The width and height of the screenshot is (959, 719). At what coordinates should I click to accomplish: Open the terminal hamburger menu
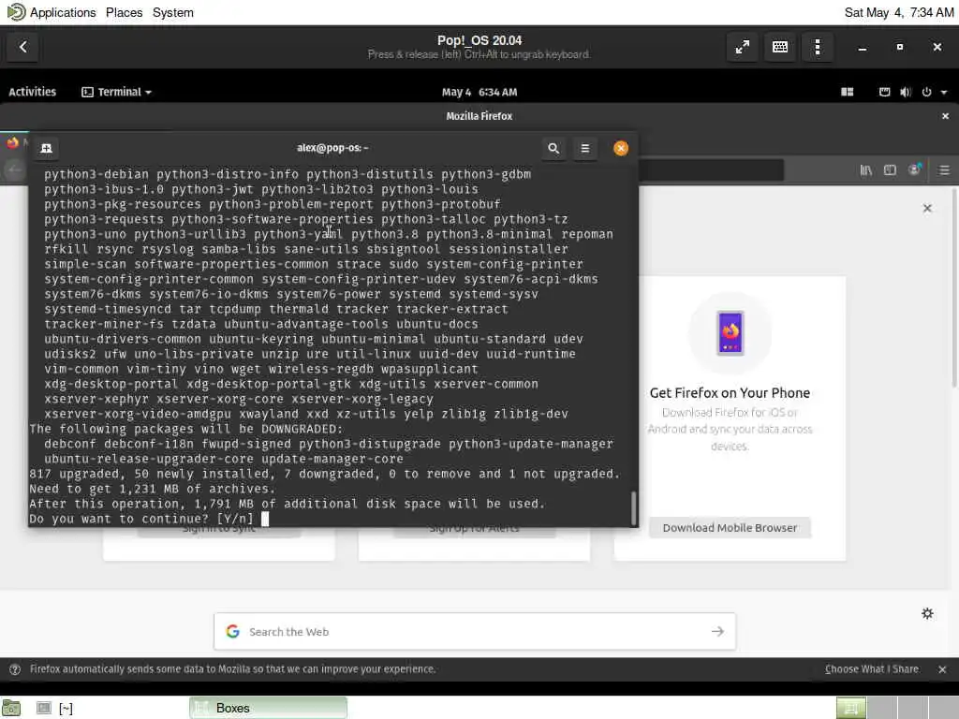point(584,148)
